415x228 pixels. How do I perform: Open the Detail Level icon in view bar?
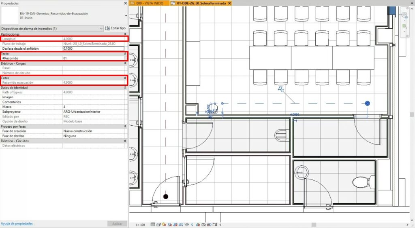point(152,224)
